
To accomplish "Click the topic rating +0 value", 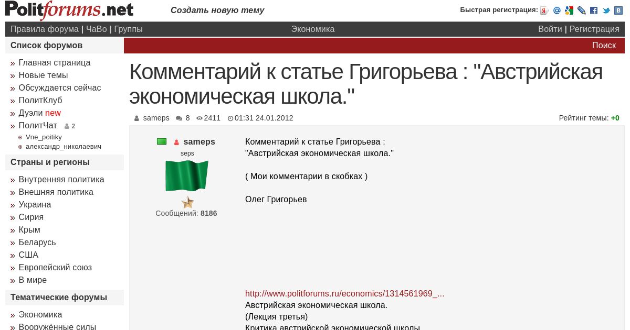I will (615, 118).
